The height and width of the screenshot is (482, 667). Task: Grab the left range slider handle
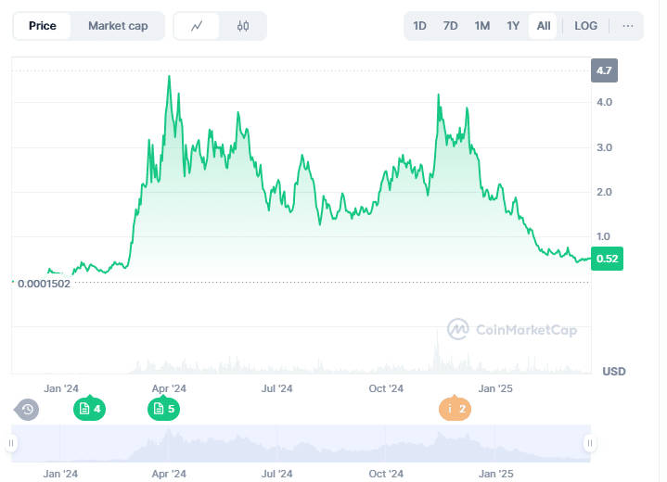(11, 443)
